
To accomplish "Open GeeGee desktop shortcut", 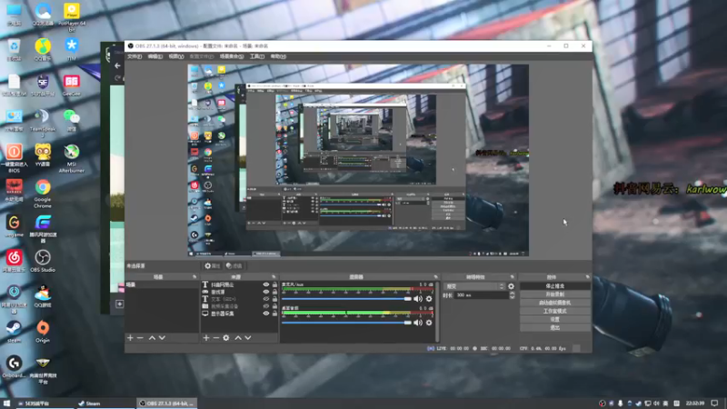I will coord(72,85).
